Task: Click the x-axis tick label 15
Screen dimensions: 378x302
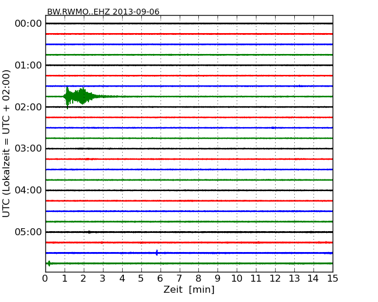Action: pyautogui.click(x=333, y=278)
